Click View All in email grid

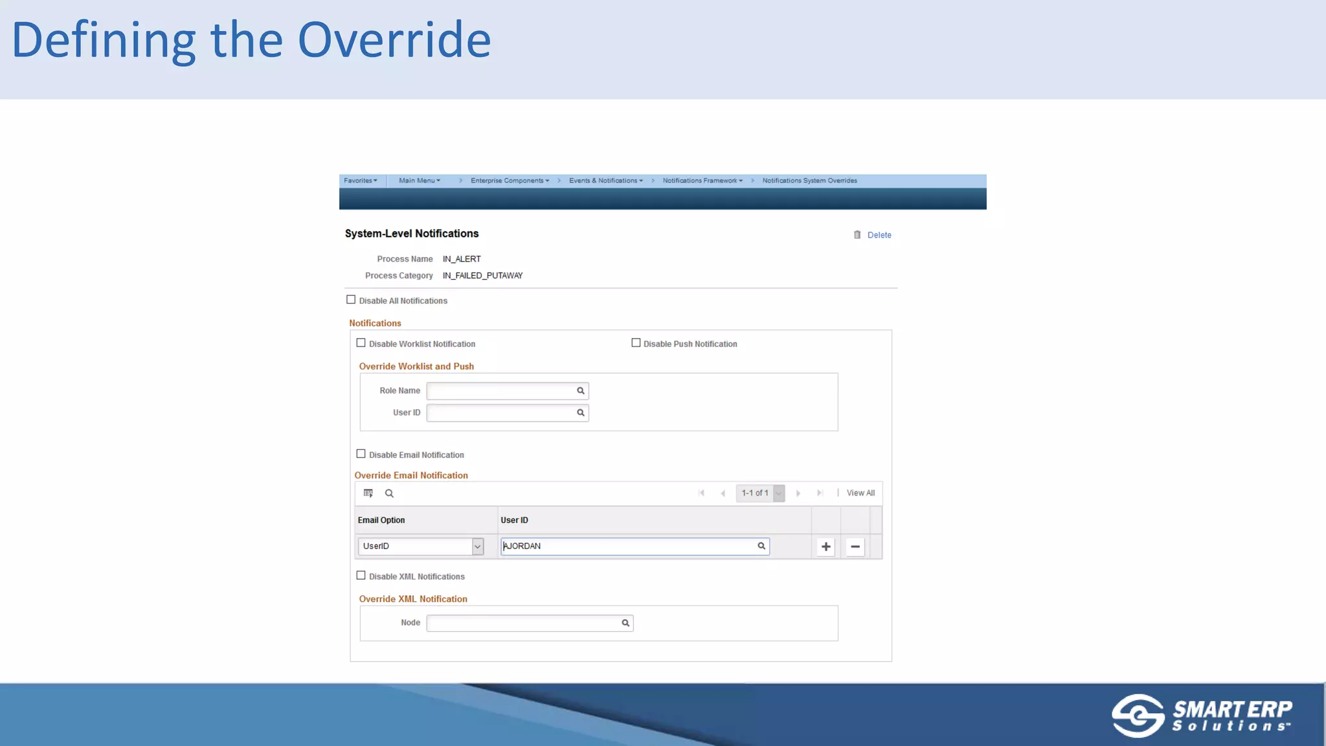point(860,493)
